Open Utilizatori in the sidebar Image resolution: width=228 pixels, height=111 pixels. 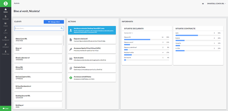6,45
